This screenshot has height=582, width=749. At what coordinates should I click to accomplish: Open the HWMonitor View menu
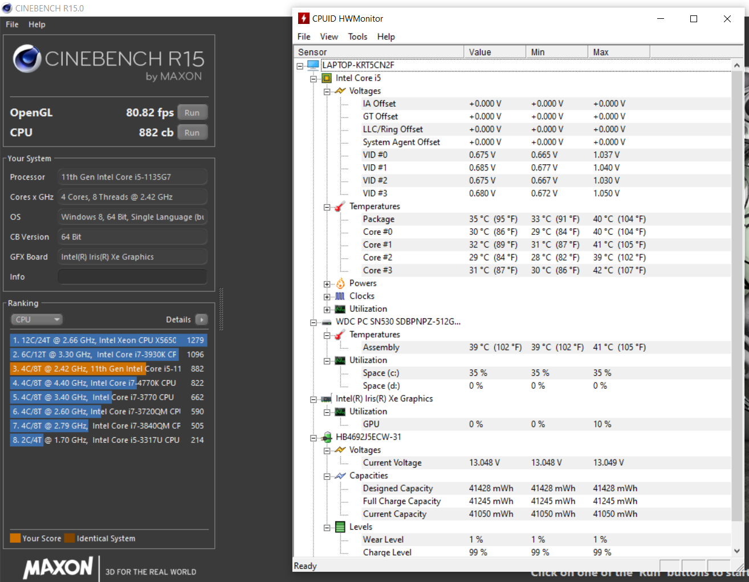click(329, 36)
